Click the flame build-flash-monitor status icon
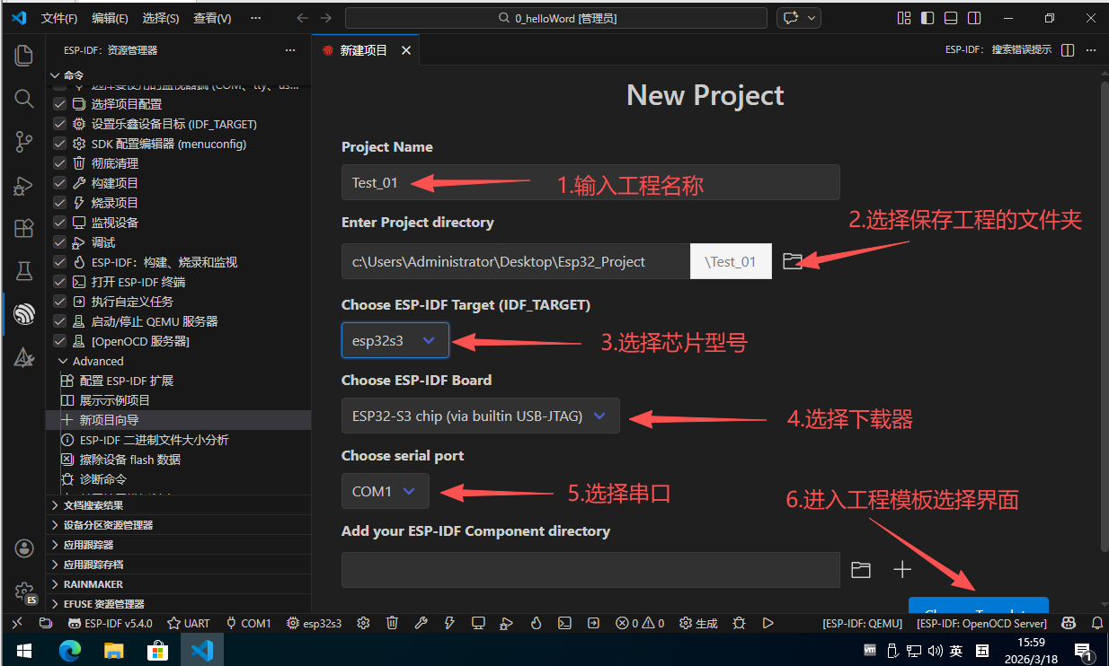 pyautogui.click(x=536, y=623)
